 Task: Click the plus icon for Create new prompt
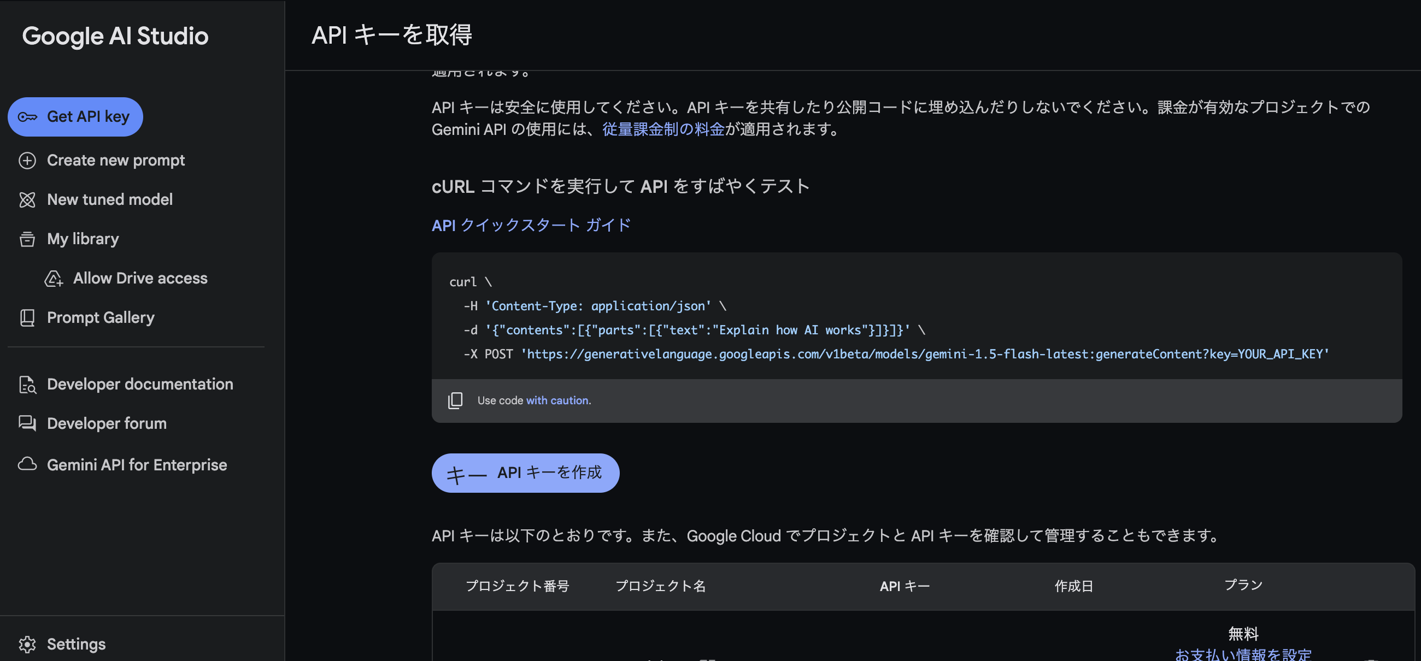pos(27,161)
